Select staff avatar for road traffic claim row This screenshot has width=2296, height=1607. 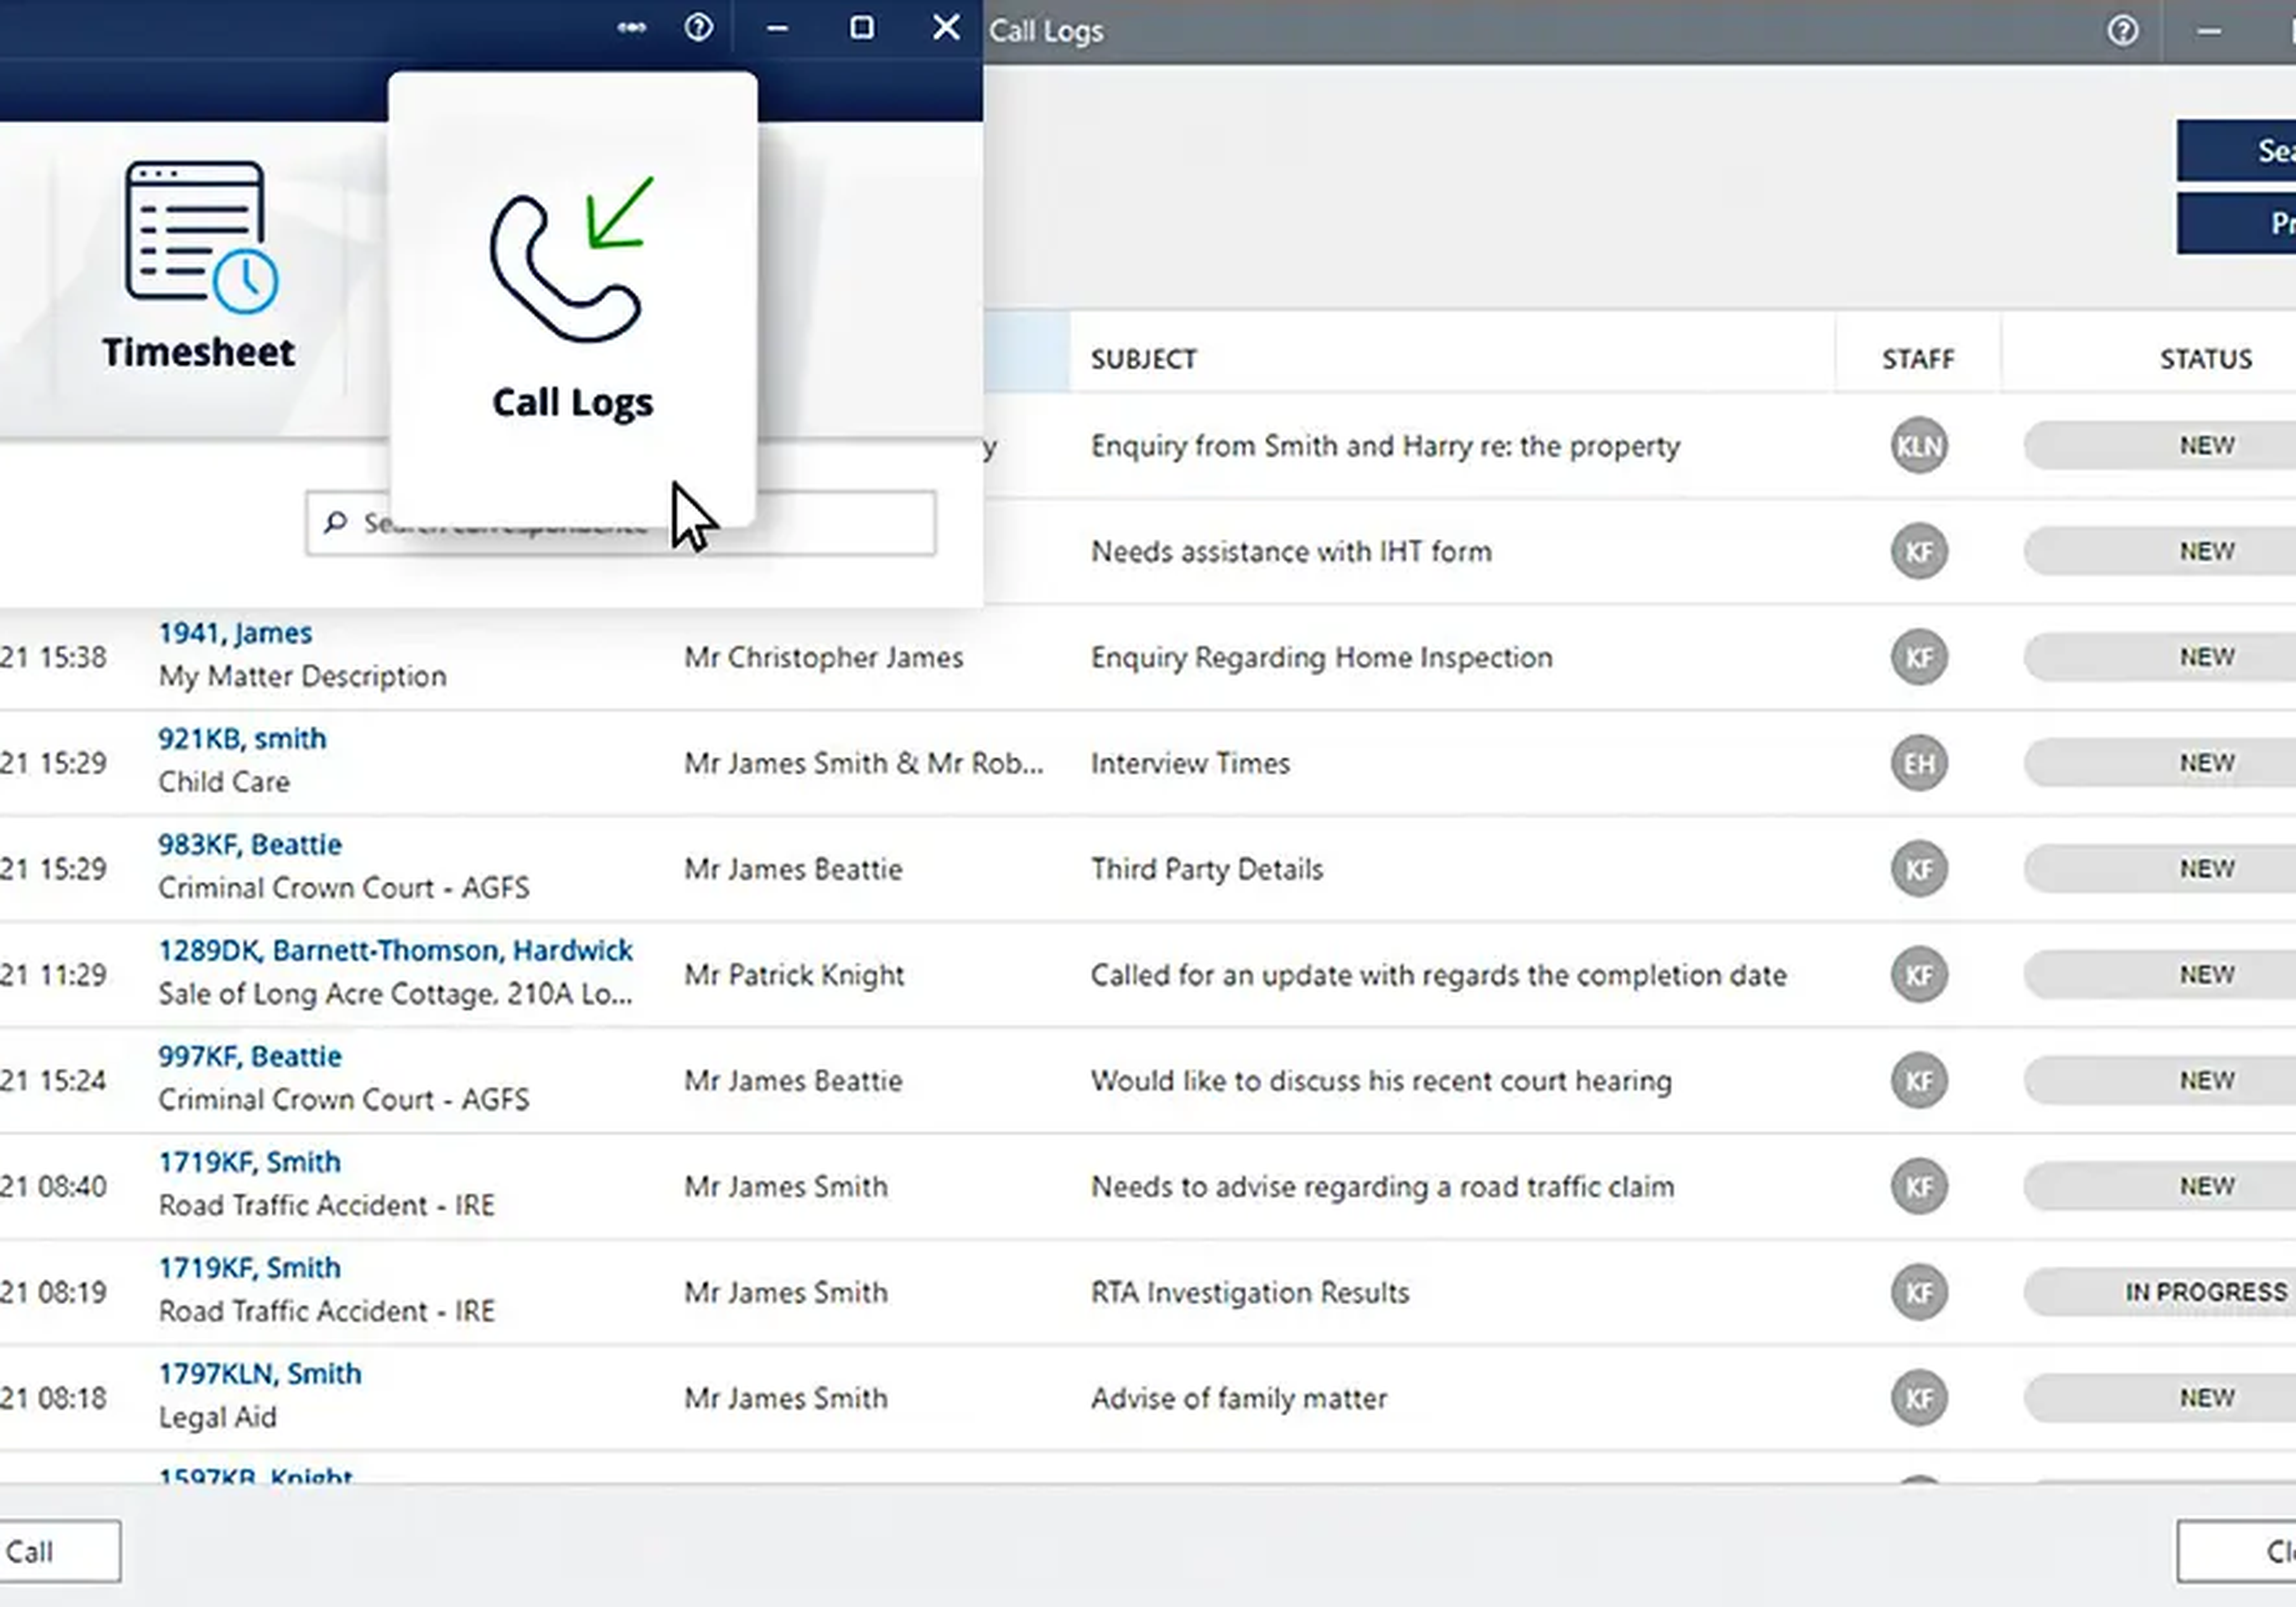(1918, 1187)
